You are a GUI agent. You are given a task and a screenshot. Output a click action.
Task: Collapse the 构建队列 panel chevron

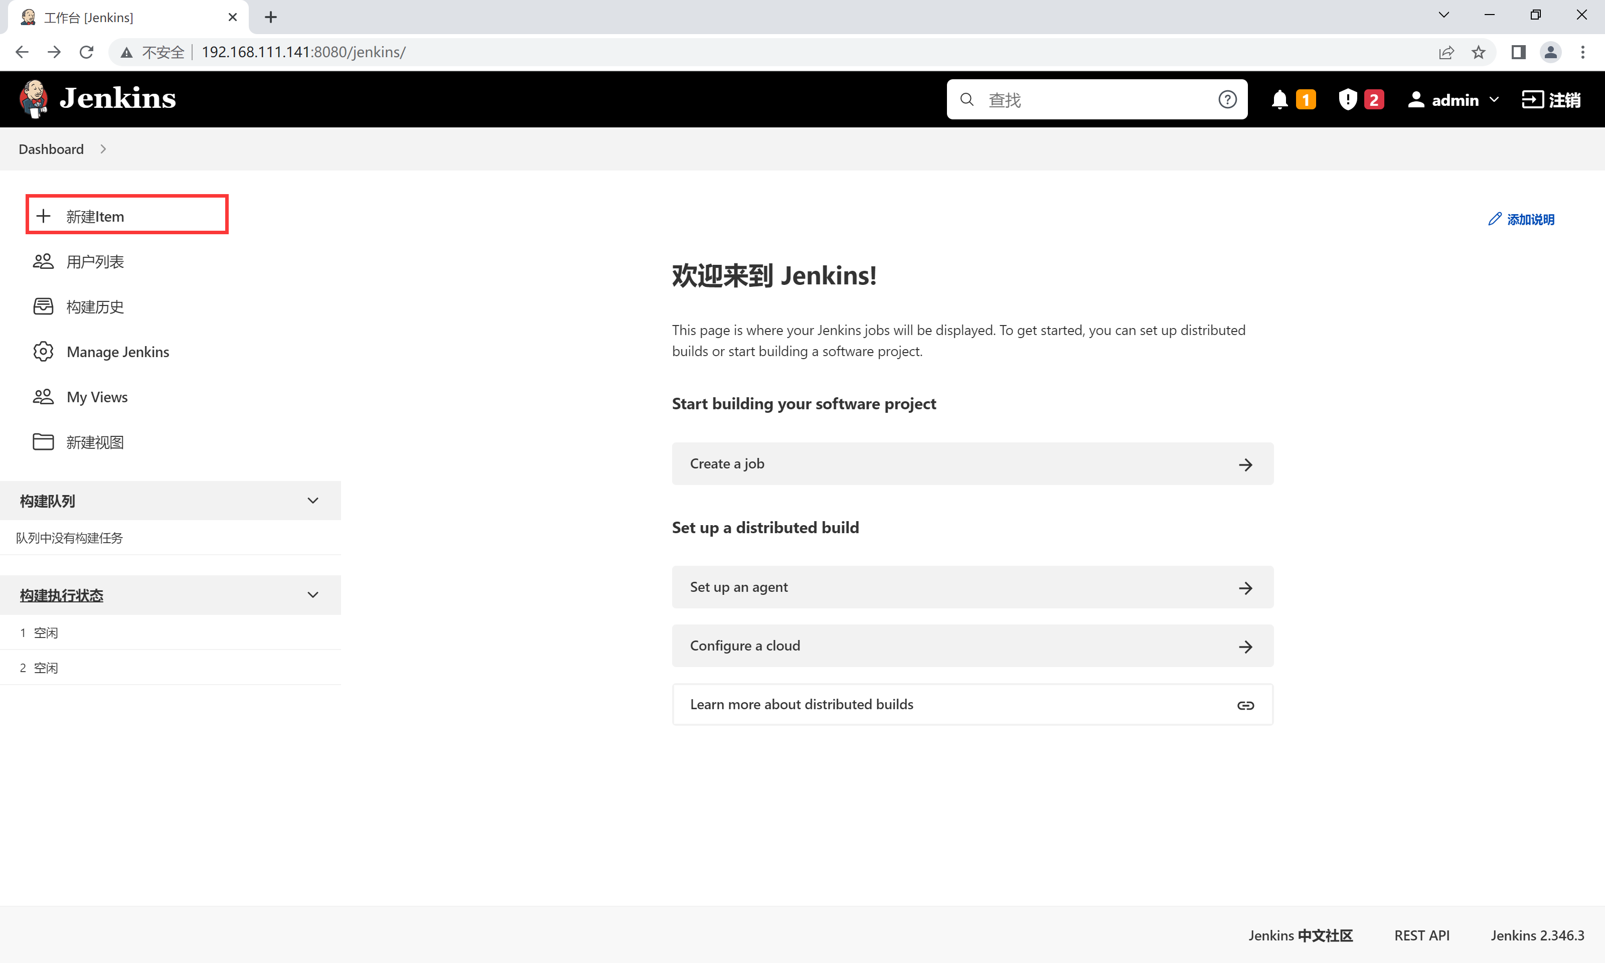pos(312,501)
